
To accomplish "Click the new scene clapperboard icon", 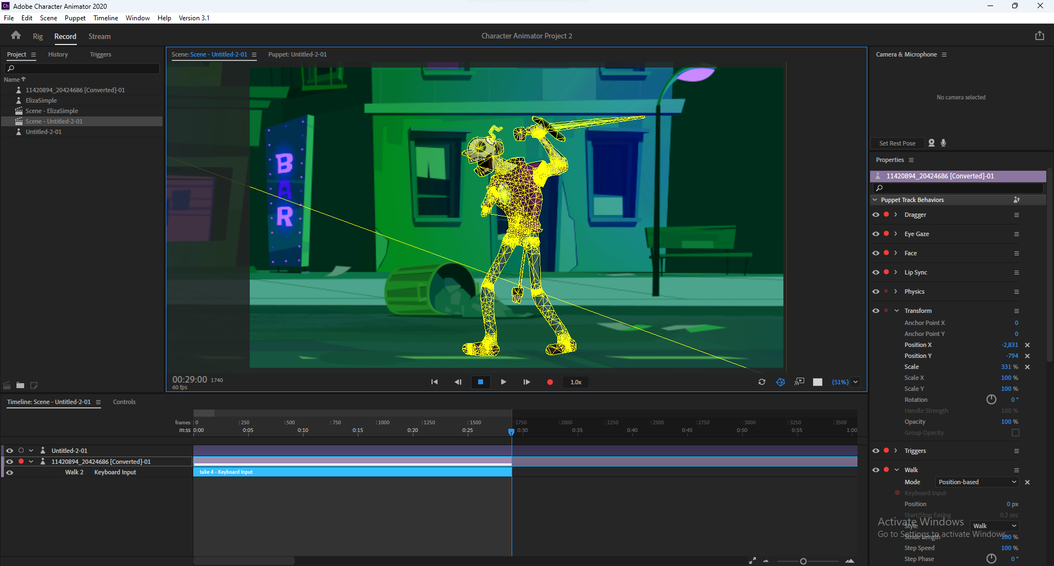I will tap(7, 385).
